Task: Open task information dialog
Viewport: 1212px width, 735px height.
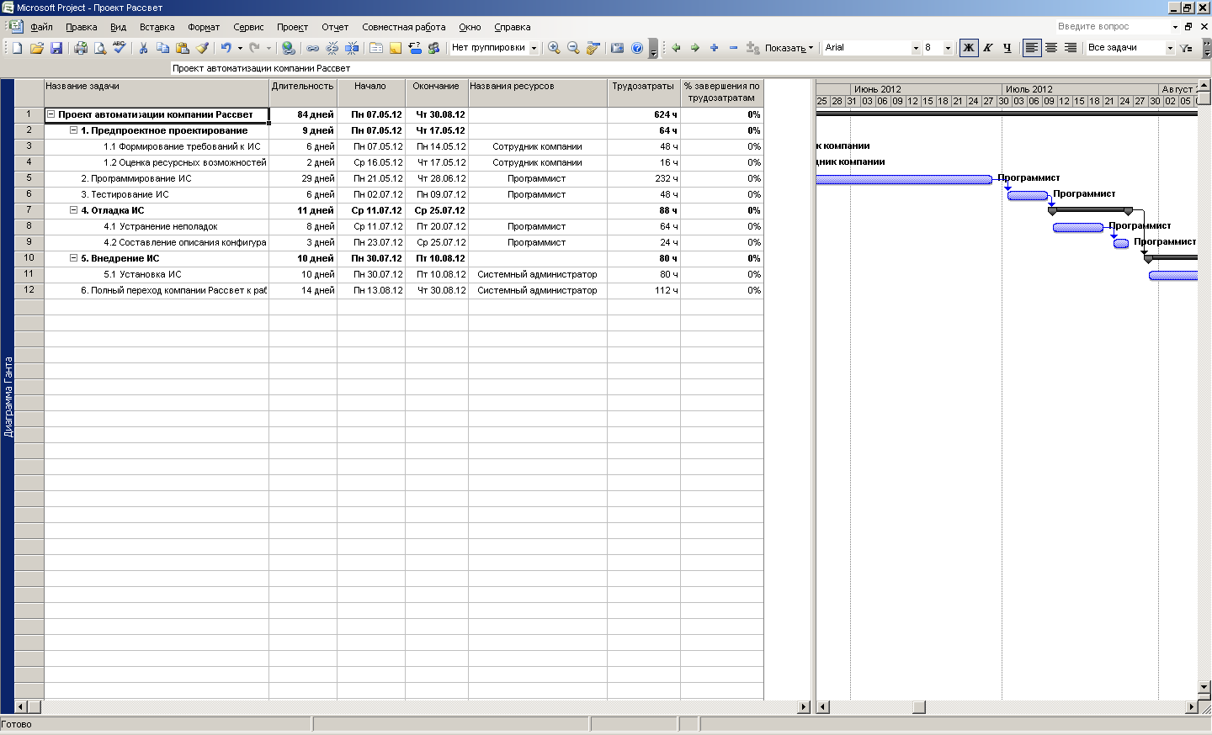Action: coord(376,48)
